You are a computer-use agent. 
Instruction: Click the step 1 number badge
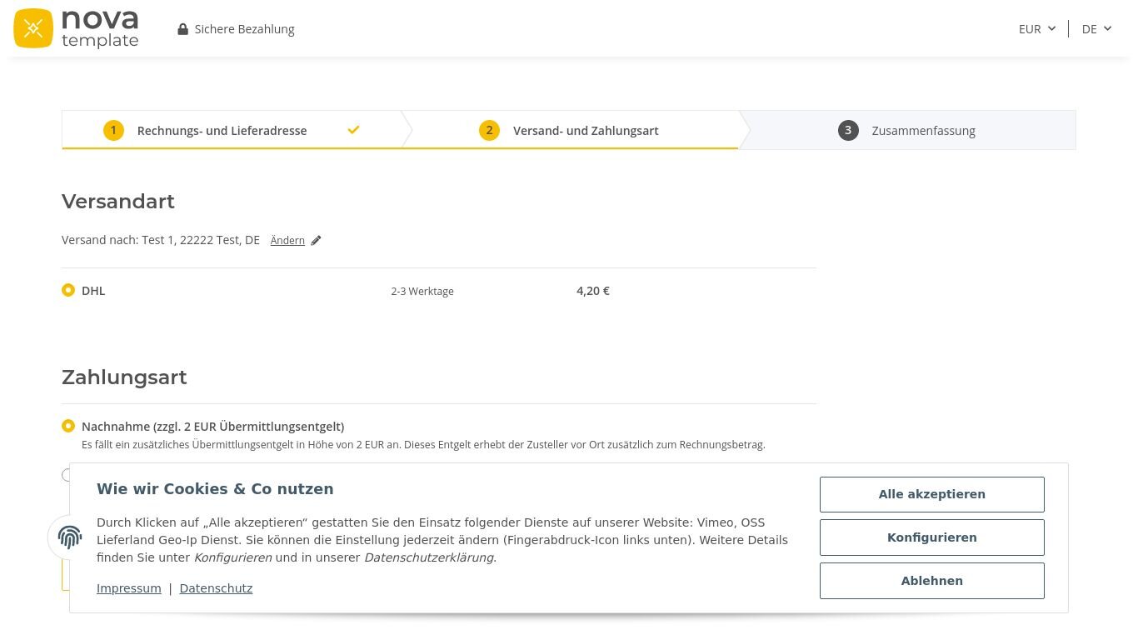[x=113, y=131]
